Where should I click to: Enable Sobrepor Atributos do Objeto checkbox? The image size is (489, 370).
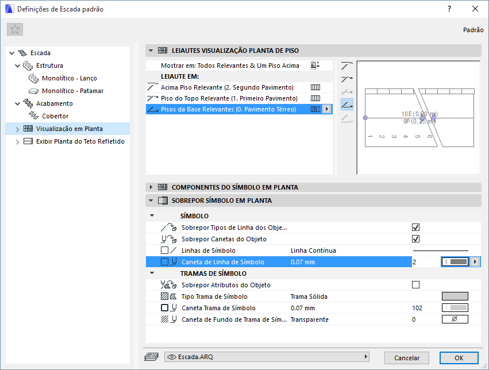pyautogui.click(x=415, y=285)
